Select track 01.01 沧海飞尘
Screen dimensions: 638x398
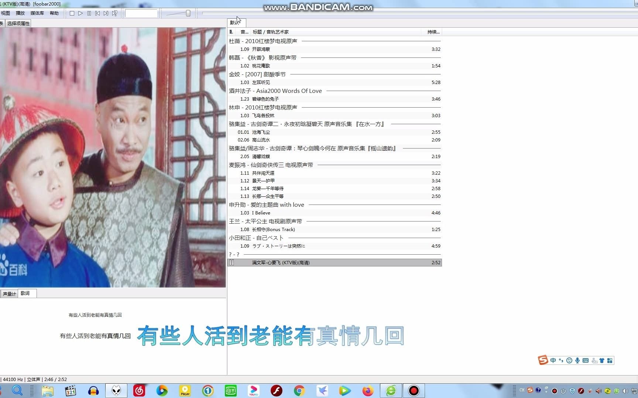coord(335,132)
